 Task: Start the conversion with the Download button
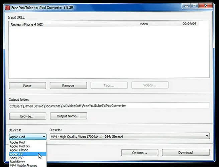point(186,153)
